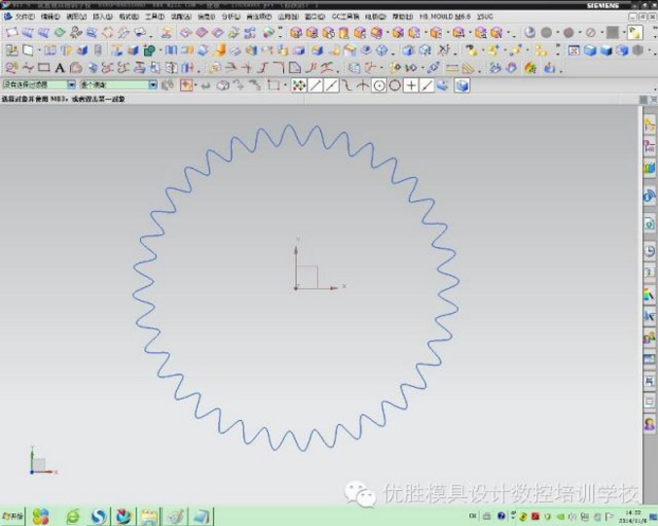Viewport: 658px width, 526px height.
Task: Expand the selection type filter dropdown
Action: (71, 86)
